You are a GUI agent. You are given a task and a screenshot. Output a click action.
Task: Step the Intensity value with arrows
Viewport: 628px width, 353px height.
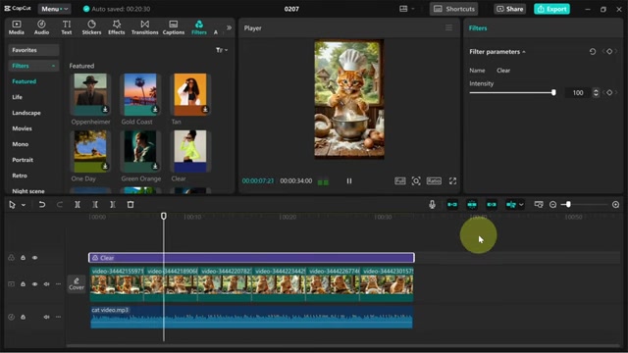pyautogui.click(x=596, y=93)
